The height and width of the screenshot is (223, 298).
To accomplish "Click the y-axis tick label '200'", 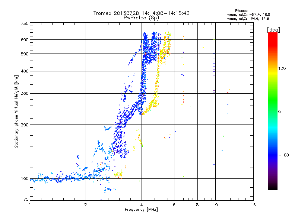I will (25, 125).
